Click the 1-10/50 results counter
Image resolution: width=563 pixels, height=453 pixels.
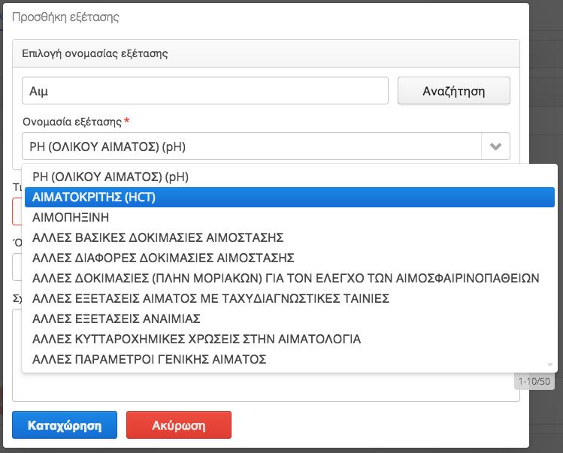tap(534, 381)
